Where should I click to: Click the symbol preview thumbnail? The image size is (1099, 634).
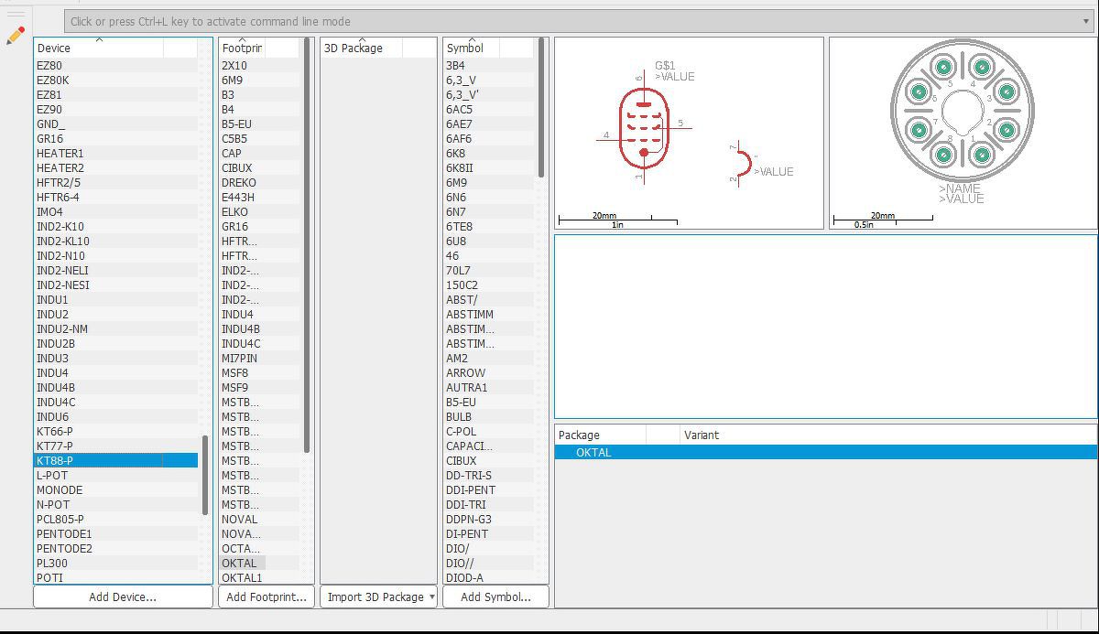coord(689,133)
